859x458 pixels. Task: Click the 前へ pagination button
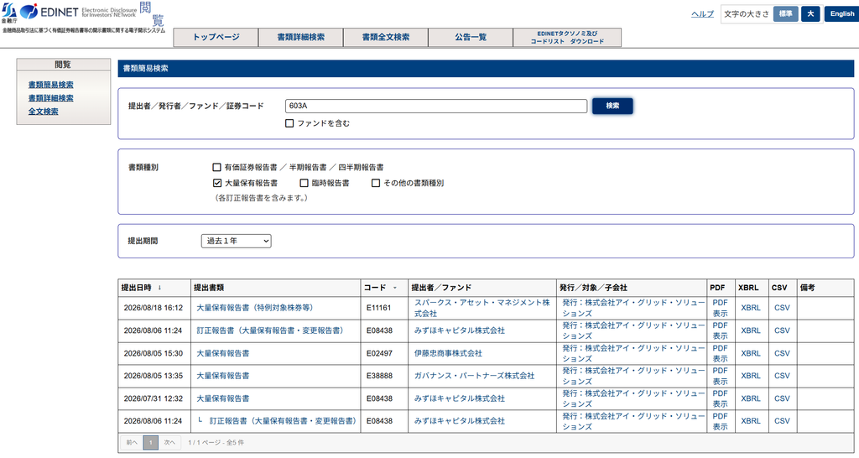point(132,443)
